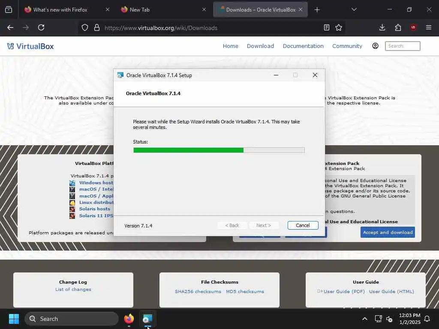Bookmark this page with the star icon
Image resolution: width=439 pixels, height=329 pixels.
coord(339,27)
